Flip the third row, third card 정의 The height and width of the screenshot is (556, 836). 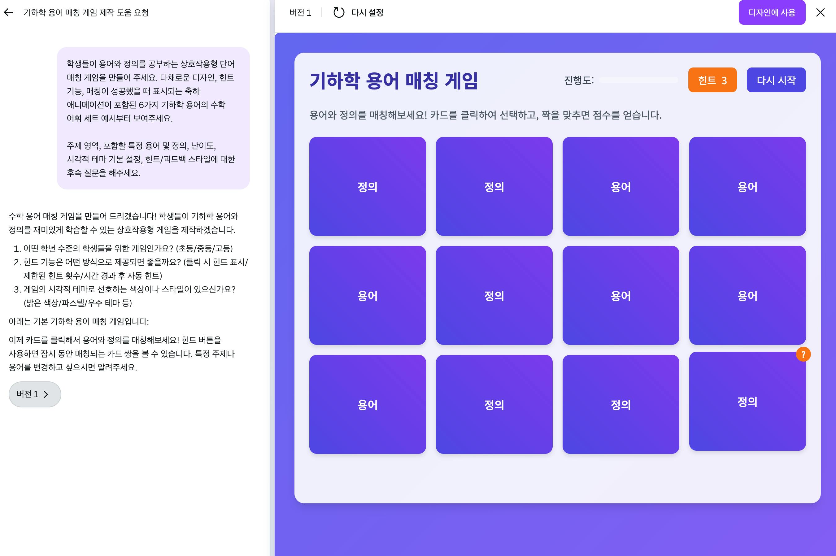(x=621, y=404)
